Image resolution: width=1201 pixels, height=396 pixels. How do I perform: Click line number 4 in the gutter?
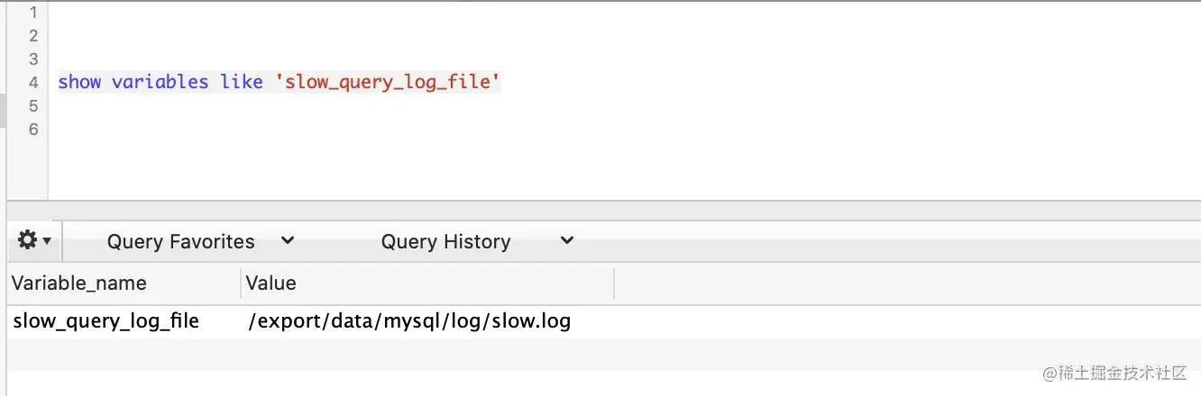(33, 82)
